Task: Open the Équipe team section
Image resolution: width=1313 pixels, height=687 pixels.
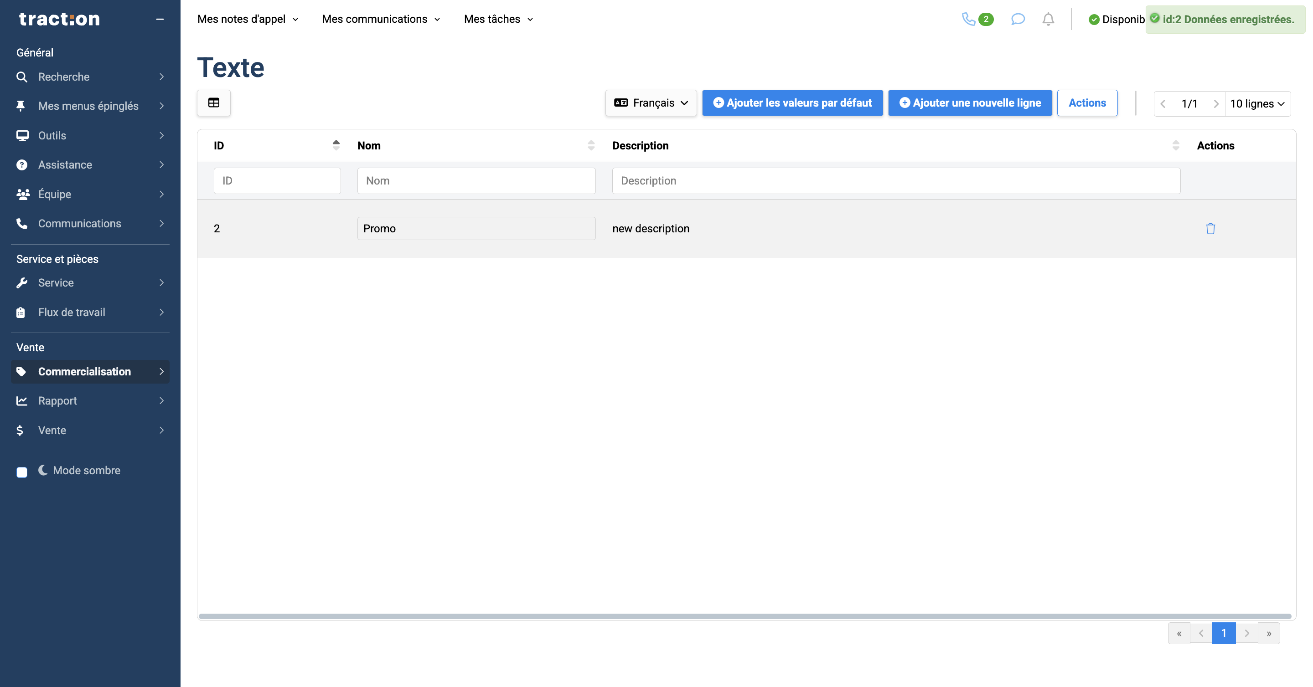Action: tap(54, 194)
